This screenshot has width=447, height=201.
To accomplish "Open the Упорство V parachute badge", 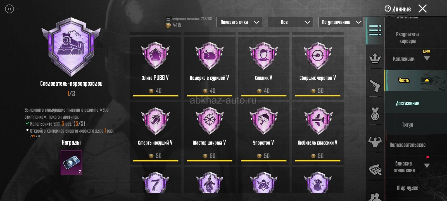I will (x=263, y=121).
